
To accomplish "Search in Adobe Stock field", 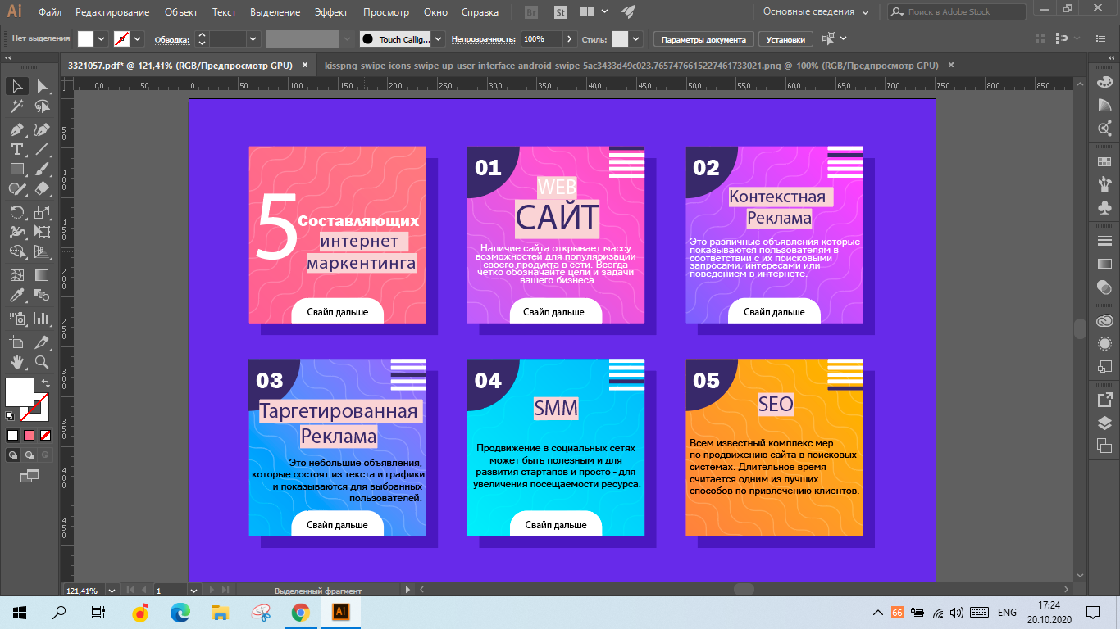I will (x=956, y=12).
